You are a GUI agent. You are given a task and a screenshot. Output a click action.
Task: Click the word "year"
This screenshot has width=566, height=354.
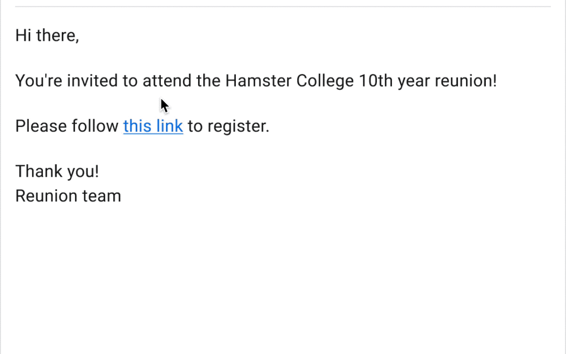pos(413,82)
